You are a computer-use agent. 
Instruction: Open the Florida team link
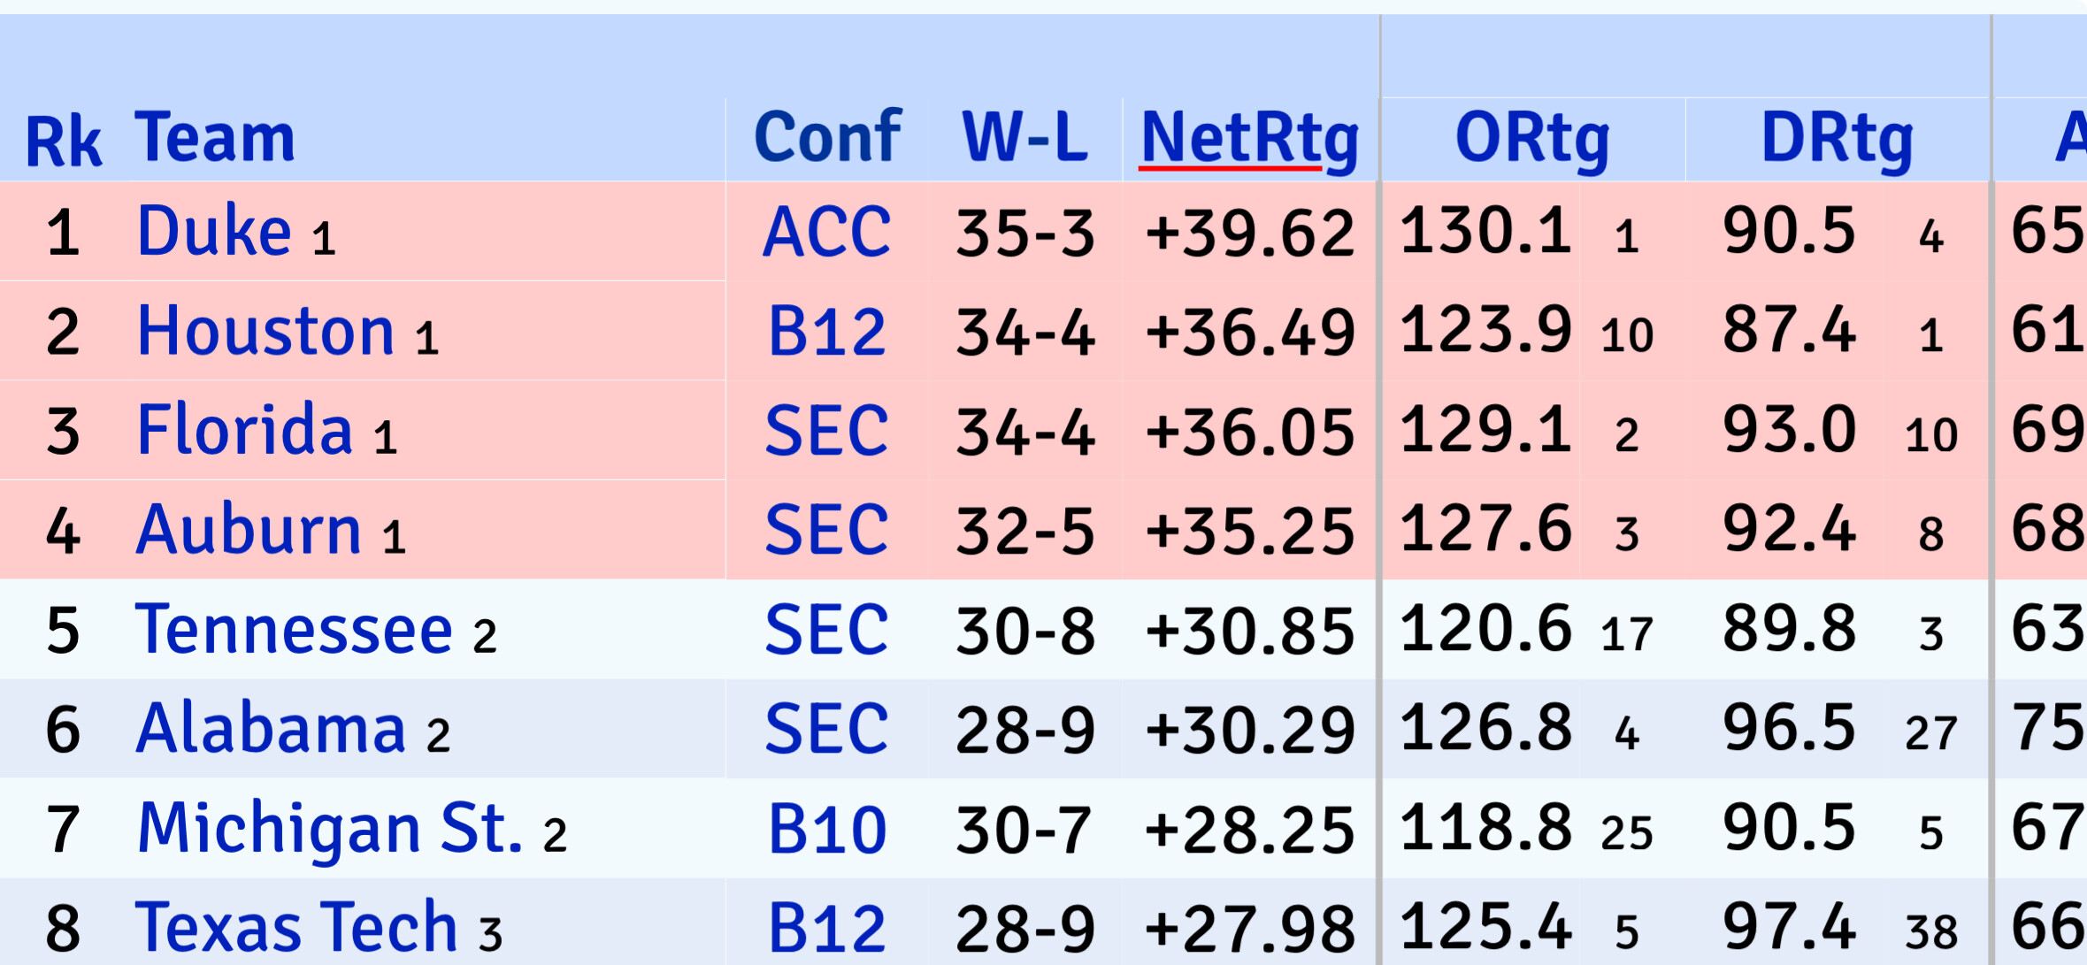coord(245,431)
